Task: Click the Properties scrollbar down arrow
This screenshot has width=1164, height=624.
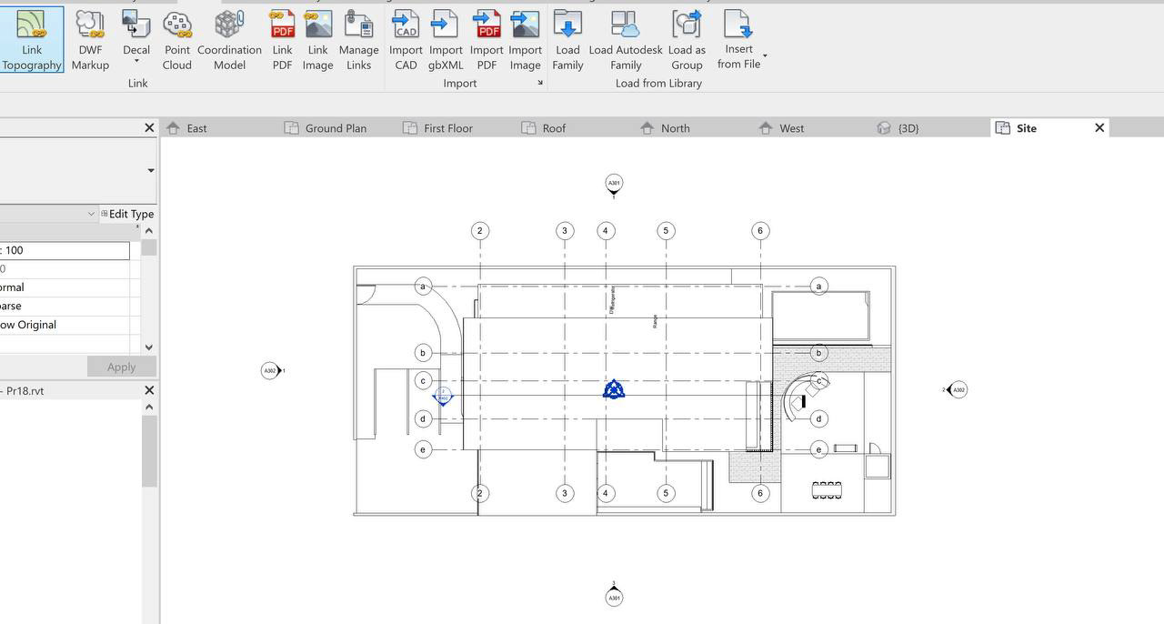Action: click(149, 347)
